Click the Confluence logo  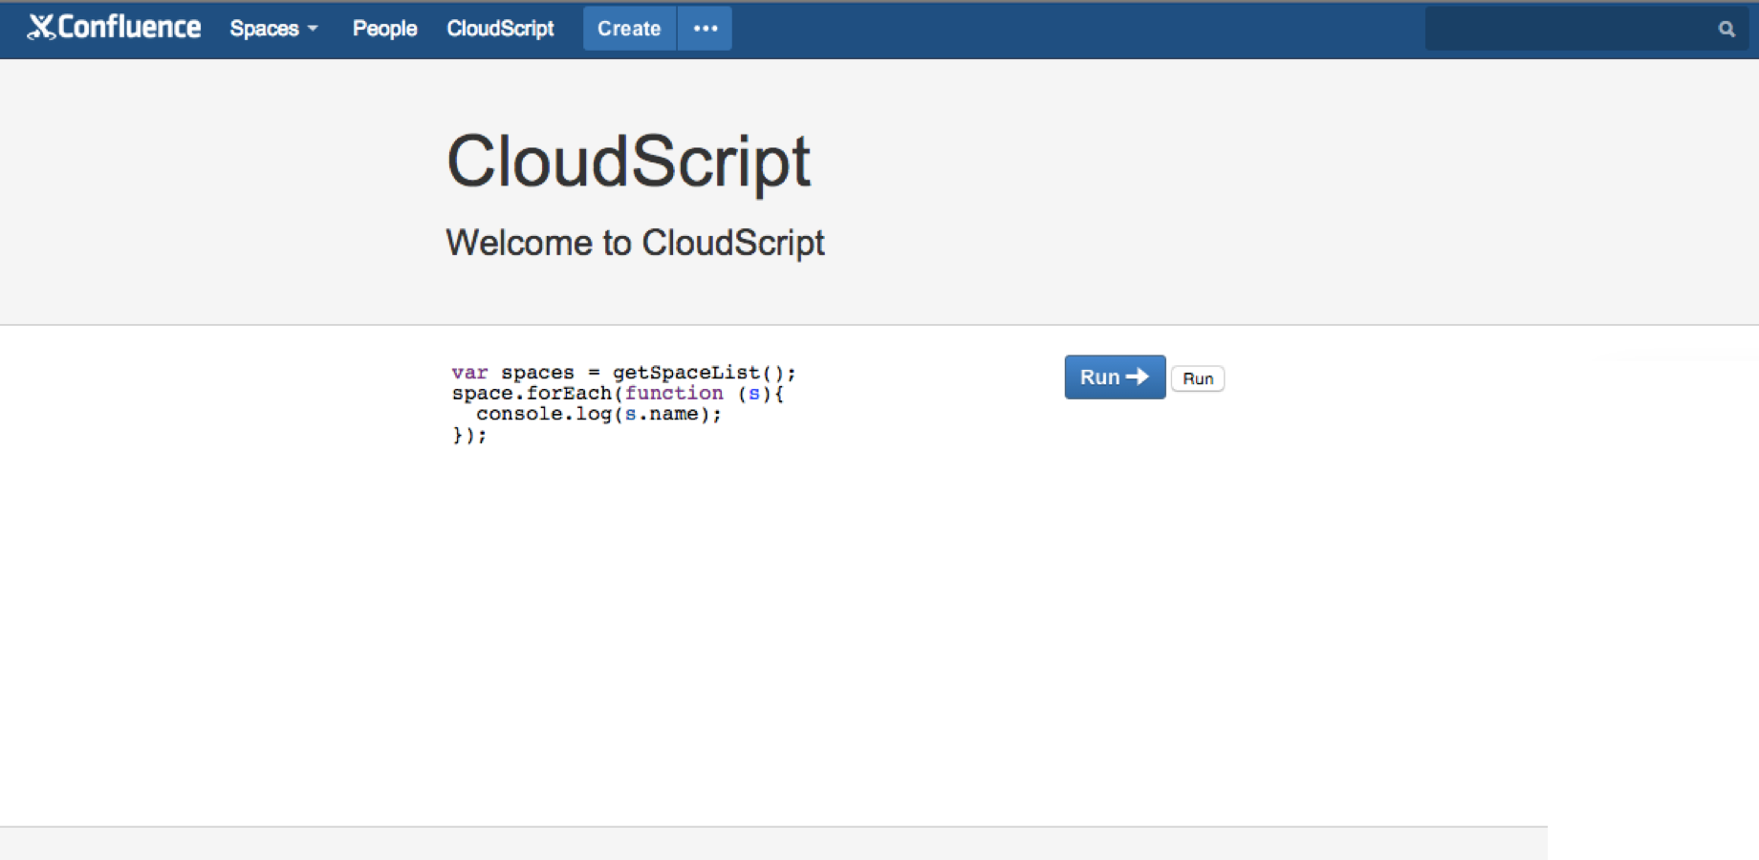click(x=114, y=28)
